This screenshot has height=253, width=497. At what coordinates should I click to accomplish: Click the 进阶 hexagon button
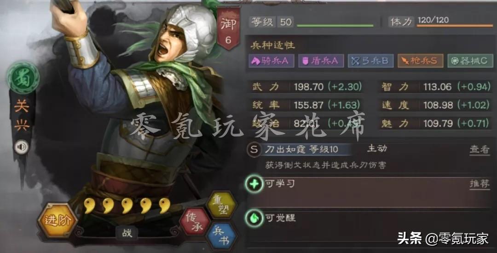pos(57,220)
